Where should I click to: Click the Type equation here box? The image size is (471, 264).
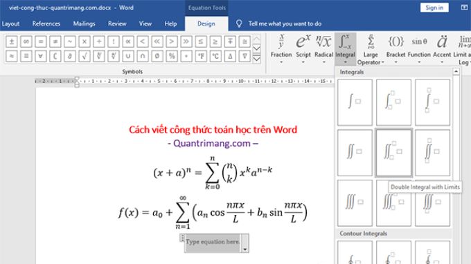tap(213, 241)
